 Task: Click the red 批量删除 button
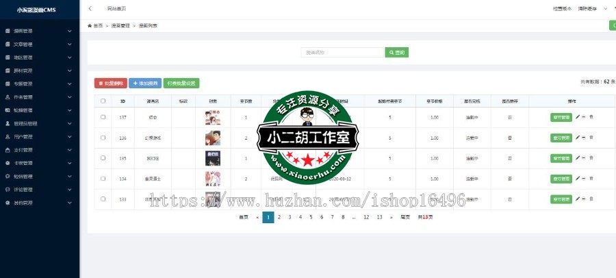tap(110, 83)
